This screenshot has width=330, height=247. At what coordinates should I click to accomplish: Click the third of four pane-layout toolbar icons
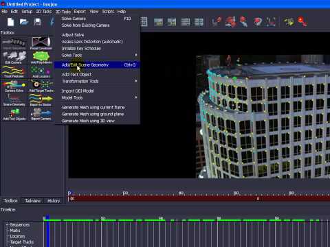(186, 22)
